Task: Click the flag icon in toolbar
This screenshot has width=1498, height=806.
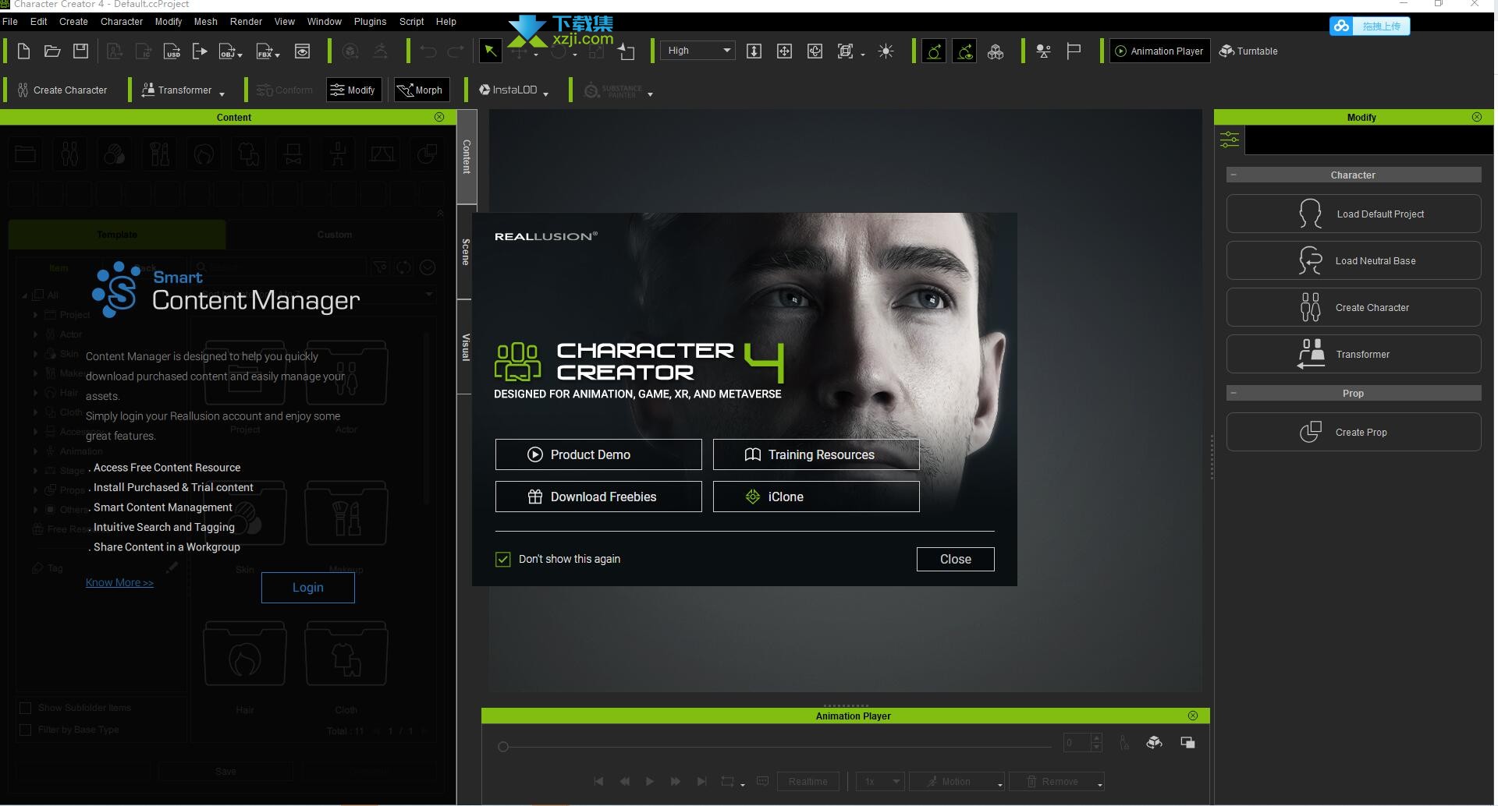Action: (1074, 51)
